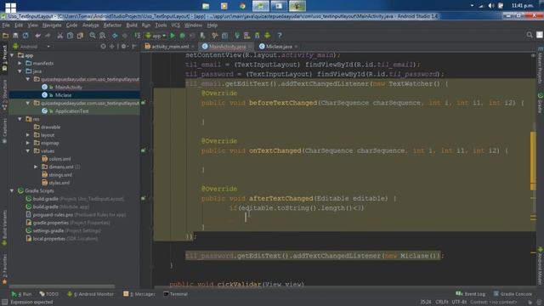This screenshot has height=306, width=544.
Task: Open the VCS menu
Action: coord(176,25)
